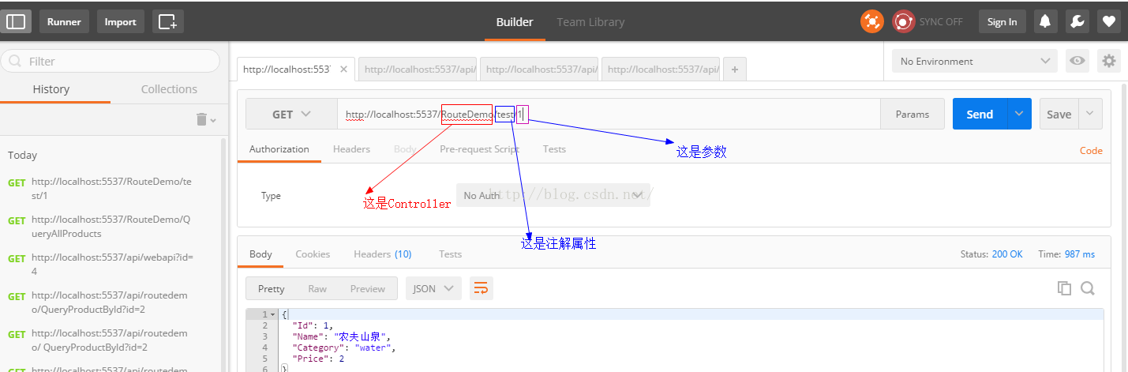Open the No Environment dropdown

coord(975,61)
